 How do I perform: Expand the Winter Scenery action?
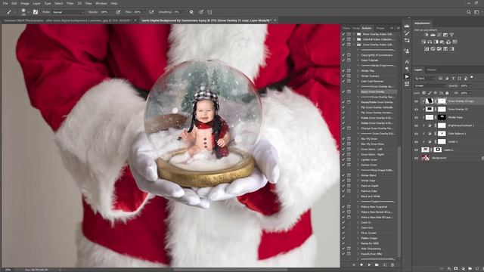tap(358, 76)
